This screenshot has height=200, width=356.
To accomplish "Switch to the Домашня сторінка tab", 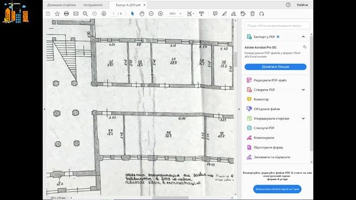I will [61, 5].
